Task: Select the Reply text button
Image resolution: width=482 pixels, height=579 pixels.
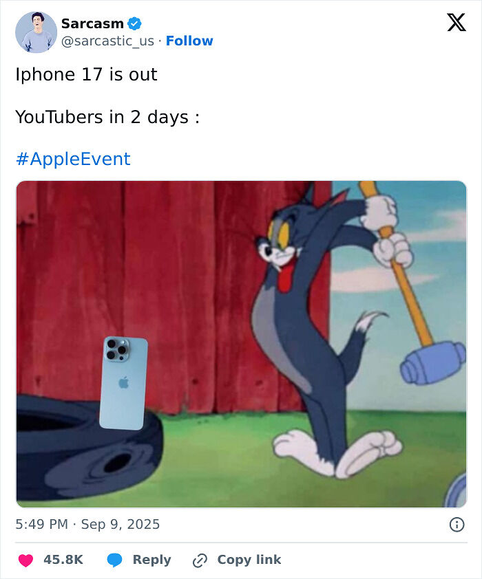Action: [152, 560]
